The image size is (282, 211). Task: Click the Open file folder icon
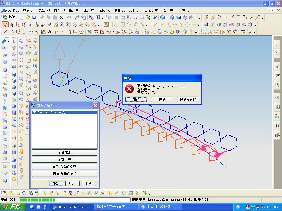tap(28, 17)
